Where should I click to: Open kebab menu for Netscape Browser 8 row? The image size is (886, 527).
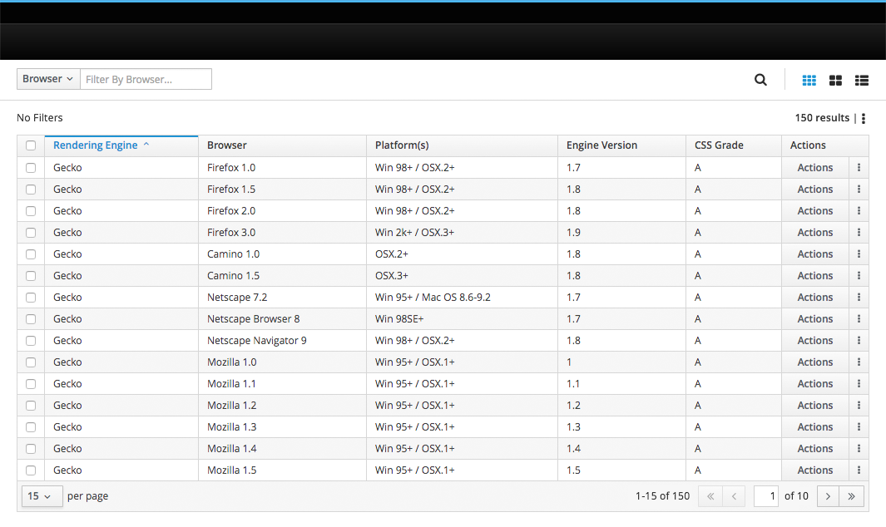coord(859,318)
